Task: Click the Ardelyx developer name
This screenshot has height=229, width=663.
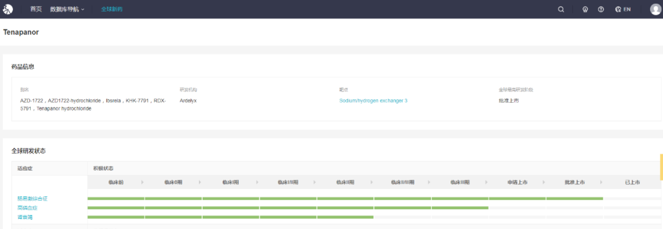Action: coord(188,101)
